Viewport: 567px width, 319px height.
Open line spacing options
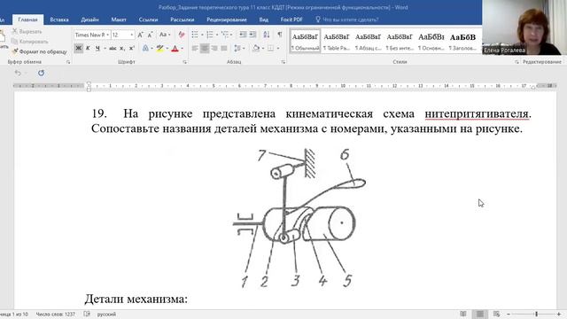237,48
